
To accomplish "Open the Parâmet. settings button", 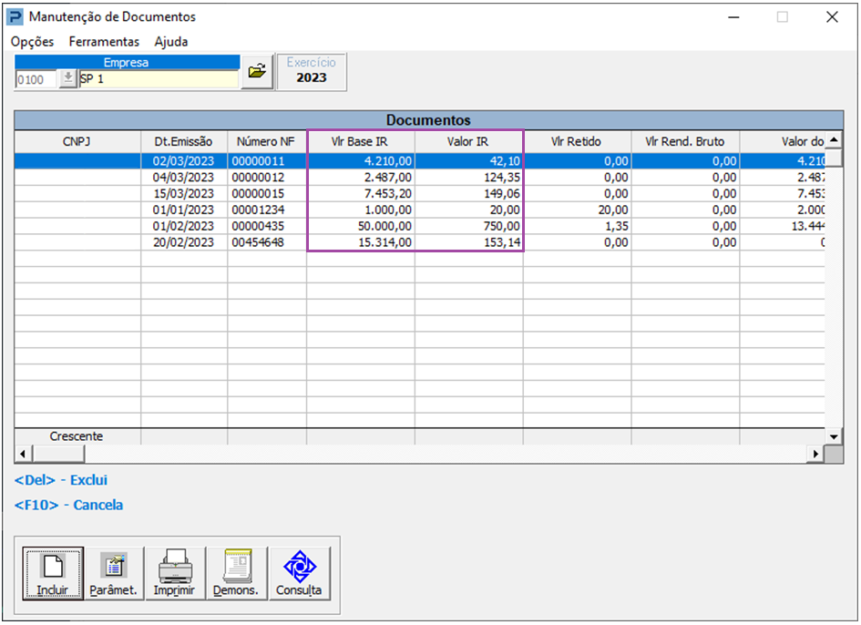I will coord(113,574).
